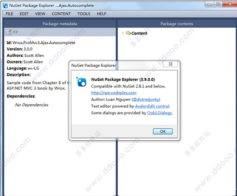Open the TOOLS menu
237x196 pixels.
click(x=84, y=14)
